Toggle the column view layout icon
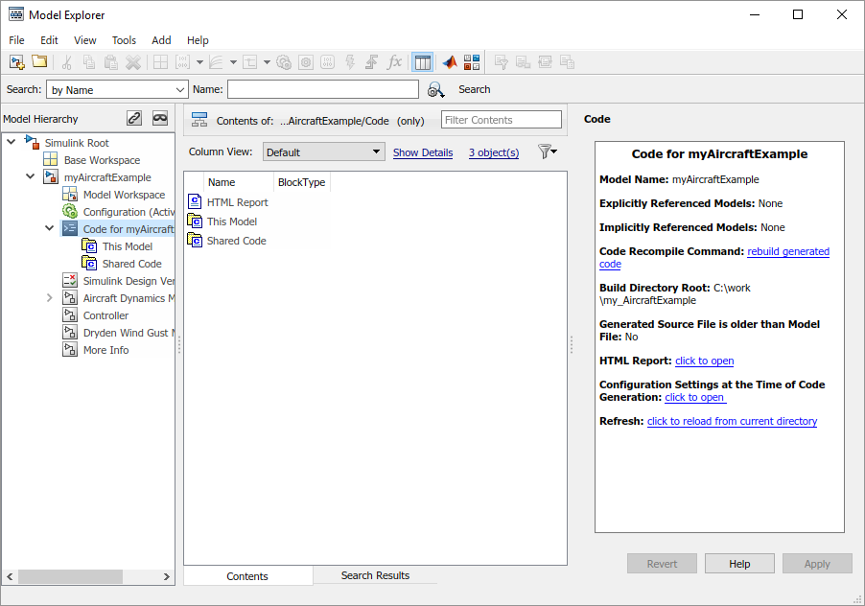Image resolution: width=865 pixels, height=606 pixels. [423, 62]
